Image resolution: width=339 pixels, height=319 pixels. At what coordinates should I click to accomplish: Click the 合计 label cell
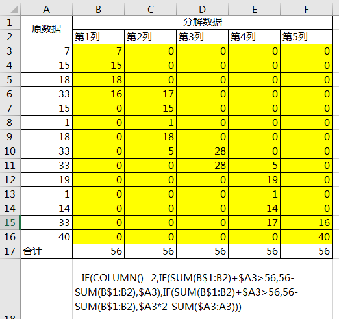[46, 251]
